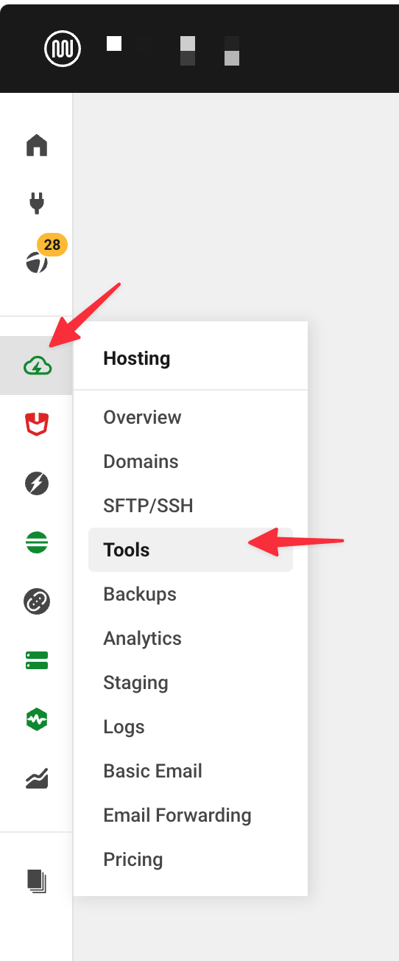Image resolution: width=399 pixels, height=961 pixels.
Task: Open the trending chart analytics icon
Action: coord(37,777)
